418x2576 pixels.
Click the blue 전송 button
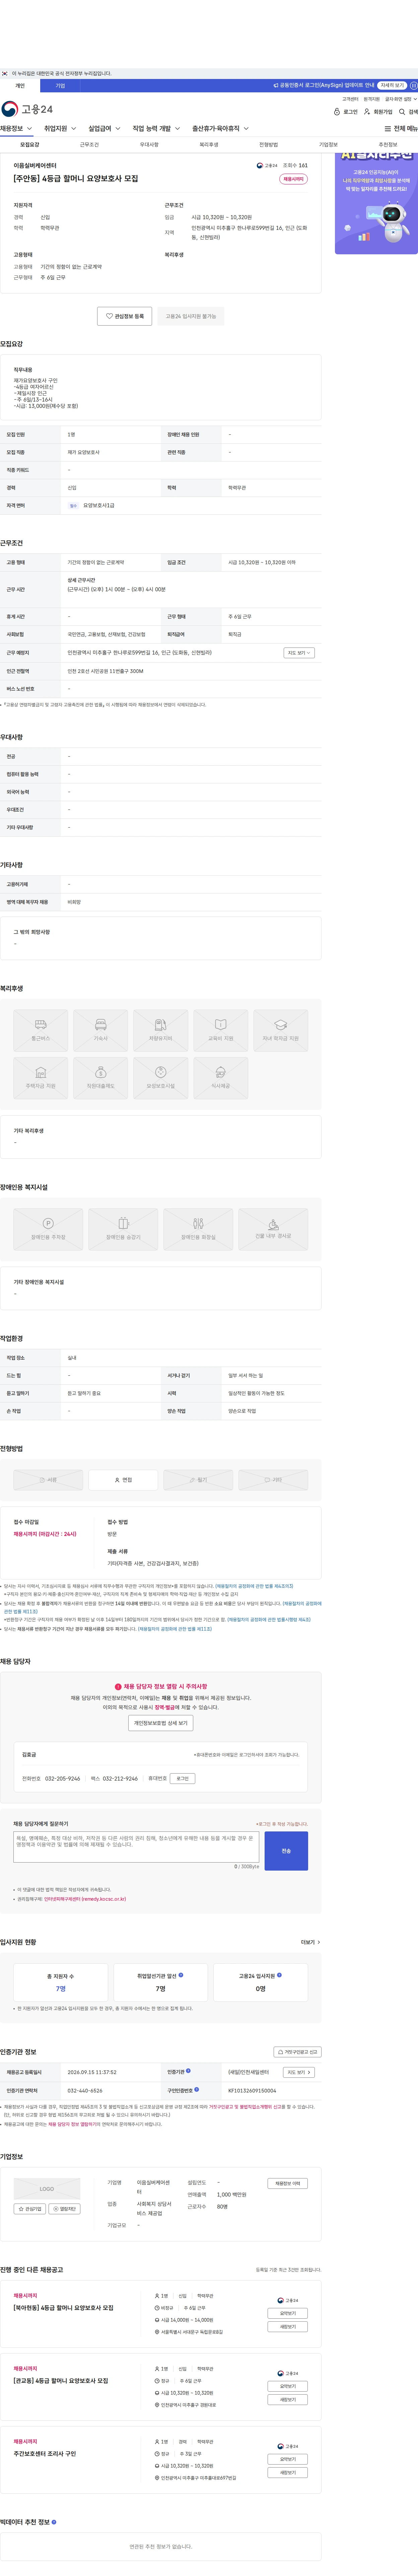click(286, 1851)
